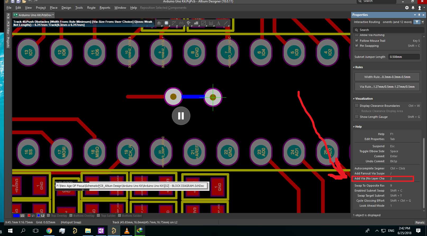Select the place polygon pour tool
Screen dimensions: 427x236
(x=196, y=23)
